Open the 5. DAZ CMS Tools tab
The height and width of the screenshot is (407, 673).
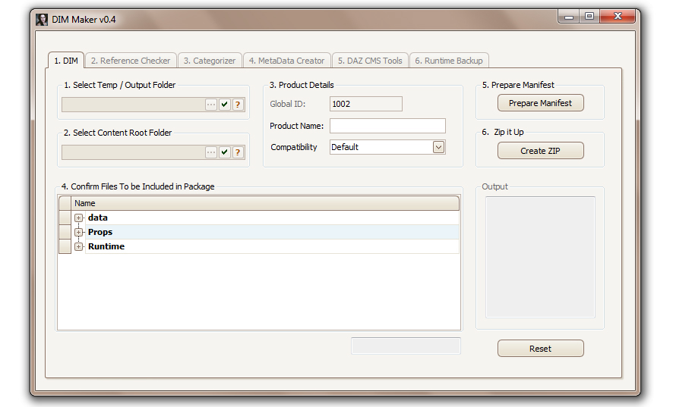pyautogui.click(x=370, y=61)
